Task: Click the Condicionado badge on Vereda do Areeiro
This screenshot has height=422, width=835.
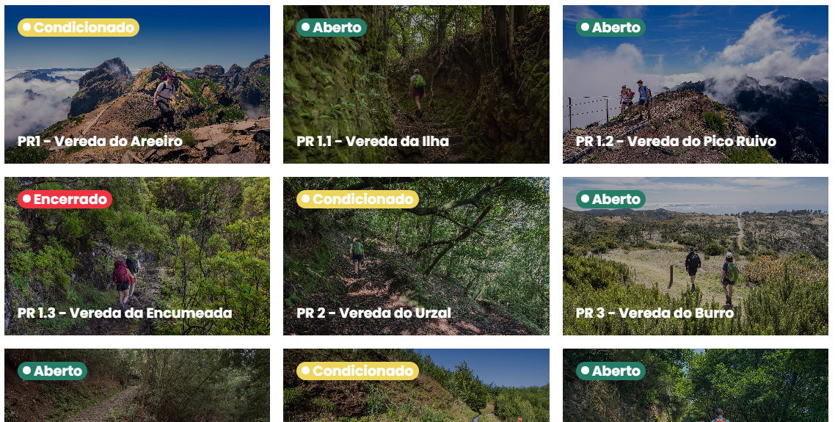Action: point(79,27)
